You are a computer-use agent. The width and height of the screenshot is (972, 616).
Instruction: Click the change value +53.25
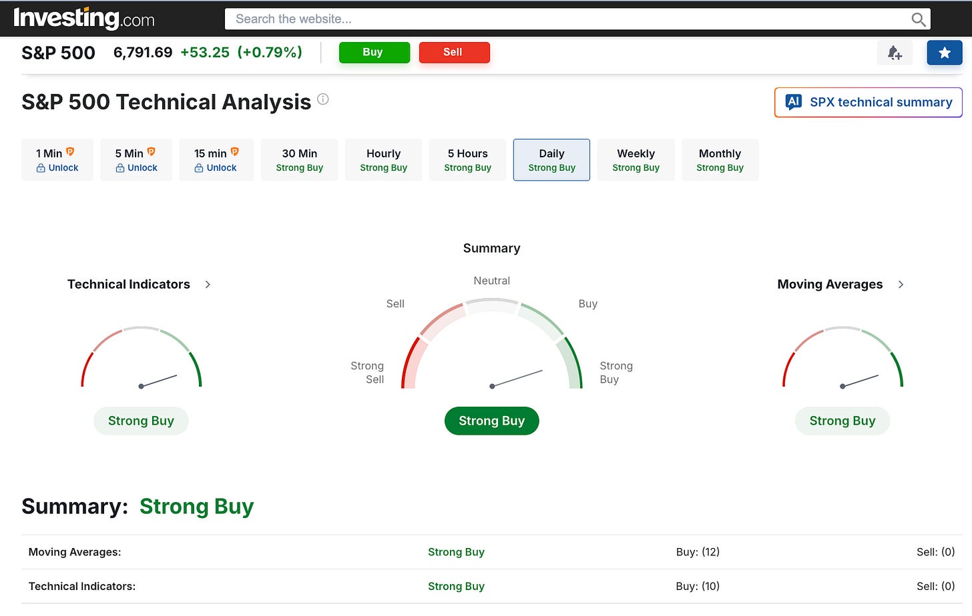(205, 52)
